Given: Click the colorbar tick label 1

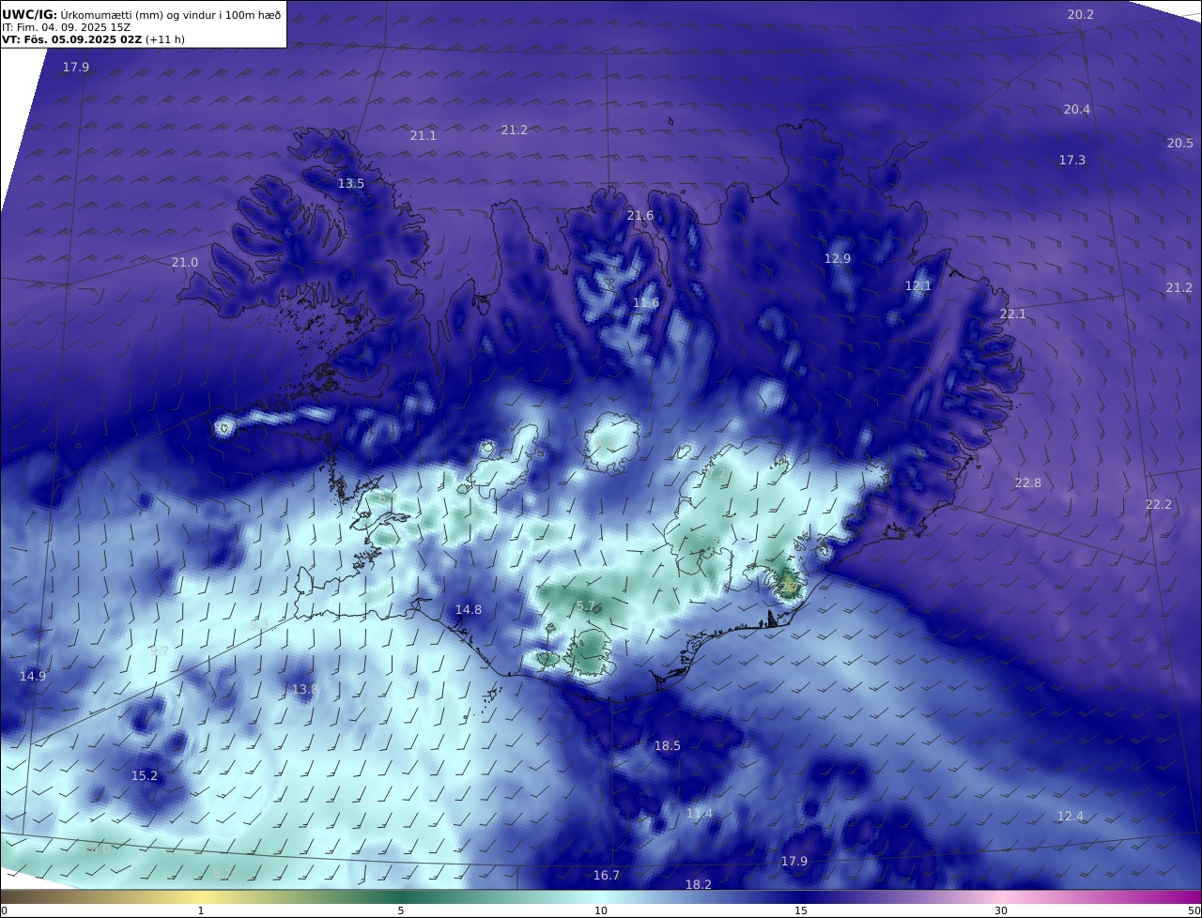Looking at the screenshot, I should [x=201, y=910].
